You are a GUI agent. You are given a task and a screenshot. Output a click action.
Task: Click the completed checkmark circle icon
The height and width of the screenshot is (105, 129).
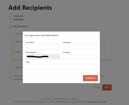point(10,77)
